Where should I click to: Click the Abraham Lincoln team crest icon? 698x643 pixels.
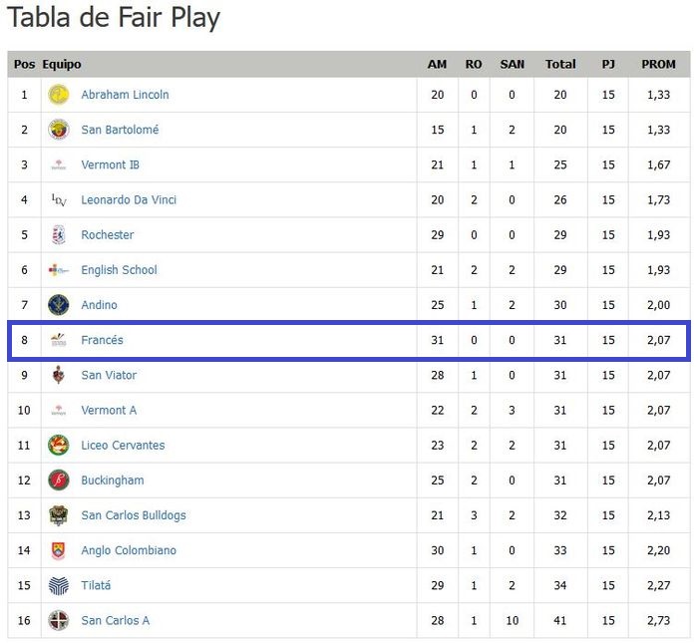(x=58, y=95)
